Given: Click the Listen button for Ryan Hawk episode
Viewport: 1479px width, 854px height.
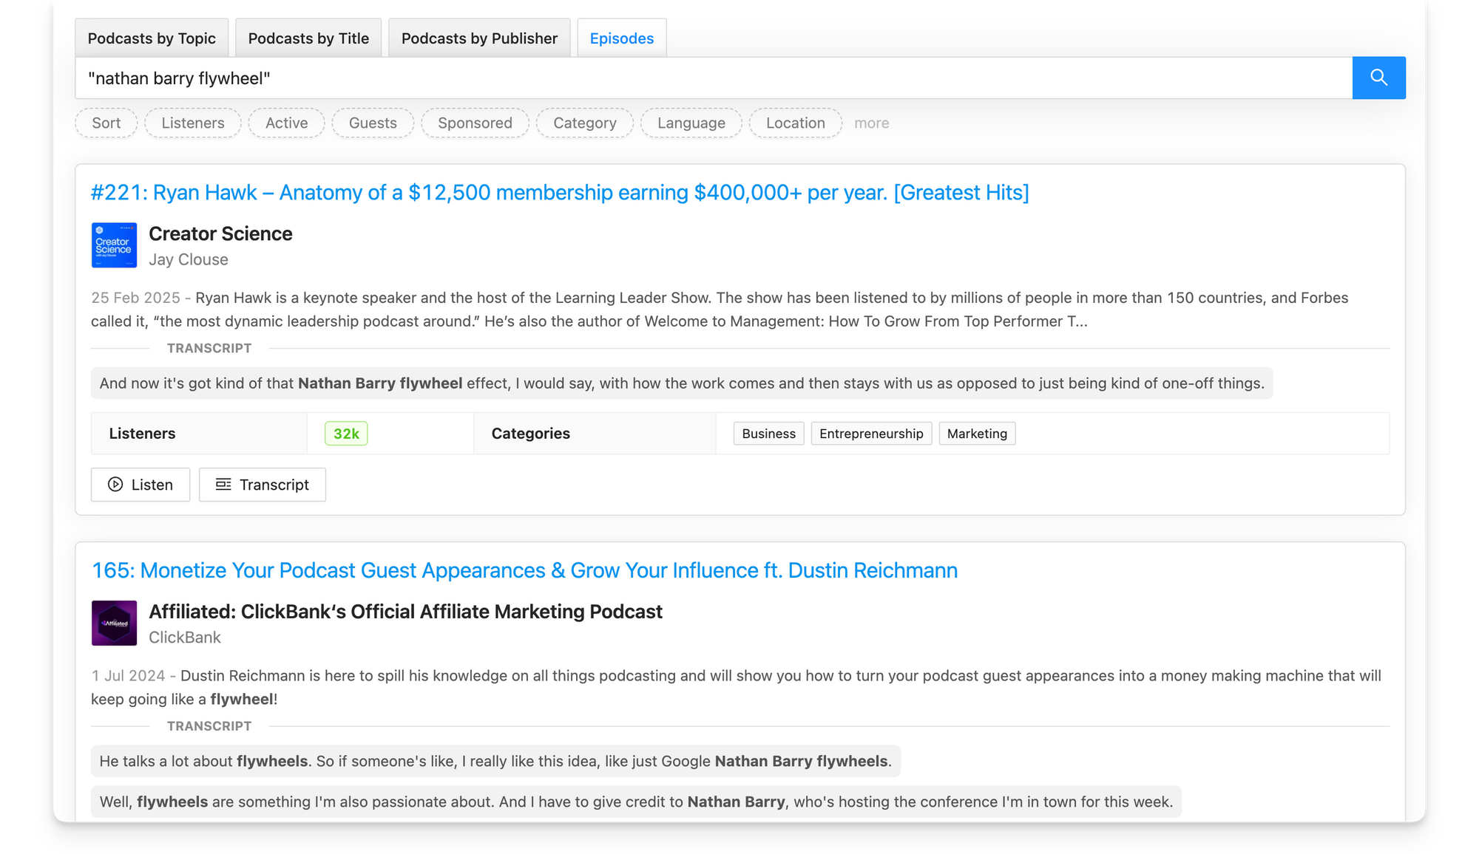Looking at the screenshot, I should pyautogui.click(x=140, y=485).
